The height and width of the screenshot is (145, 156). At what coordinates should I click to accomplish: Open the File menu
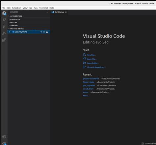click(3, 8)
